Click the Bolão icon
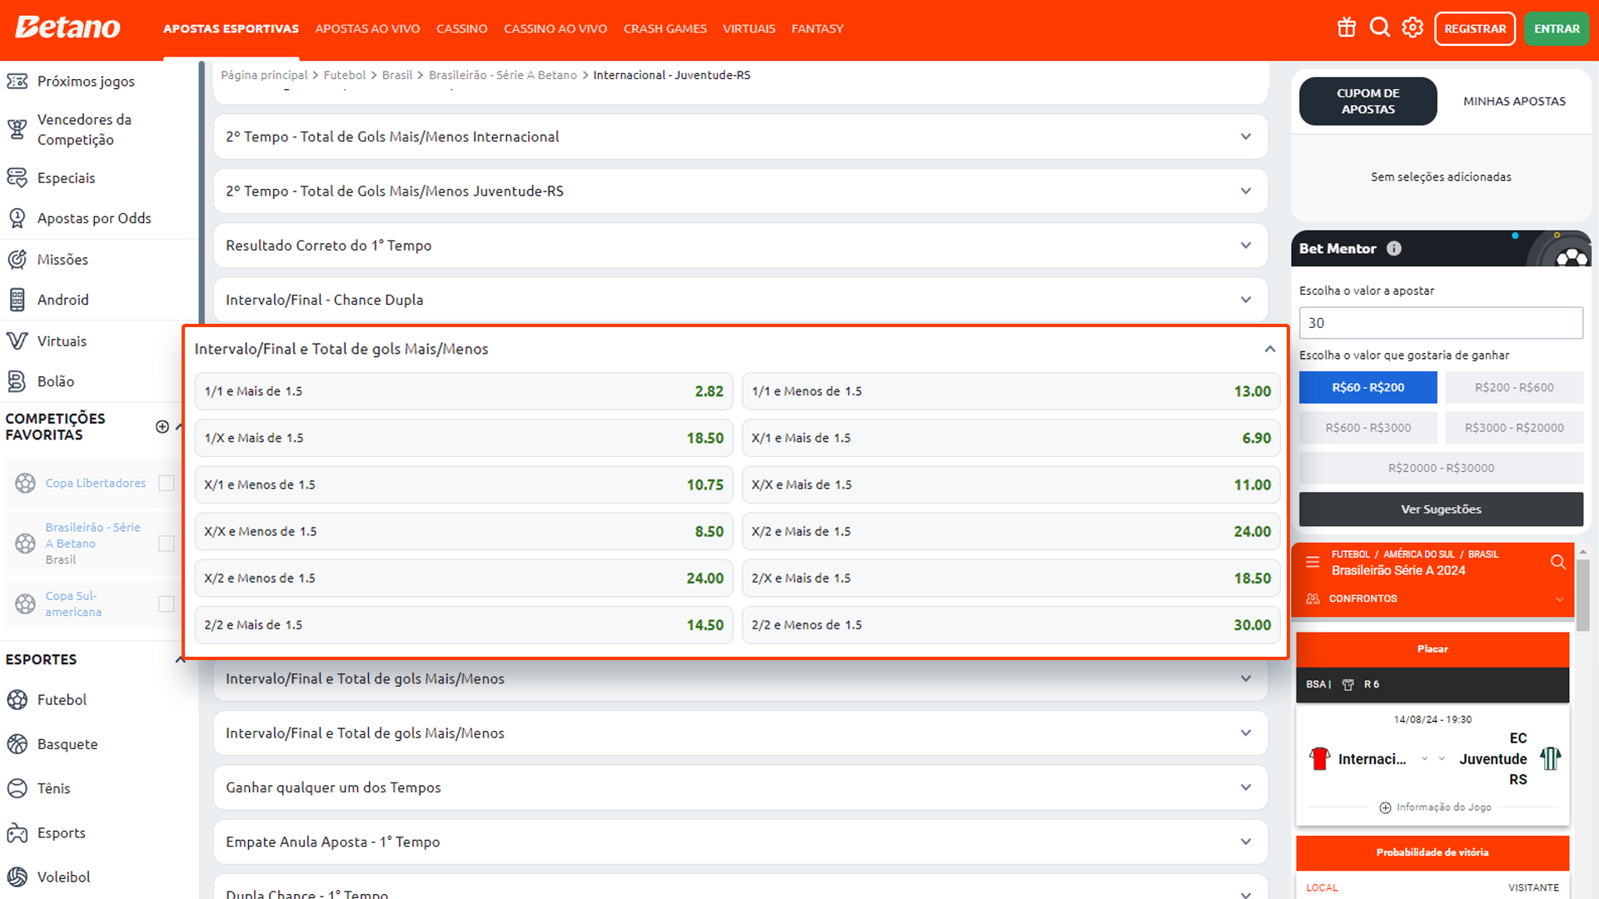The width and height of the screenshot is (1599, 899). pos(17,381)
